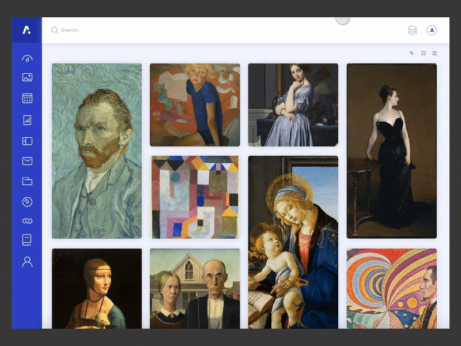Open the blonde child in blue painting
The height and width of the screenshot is (346, 461).
click(195, 105)
